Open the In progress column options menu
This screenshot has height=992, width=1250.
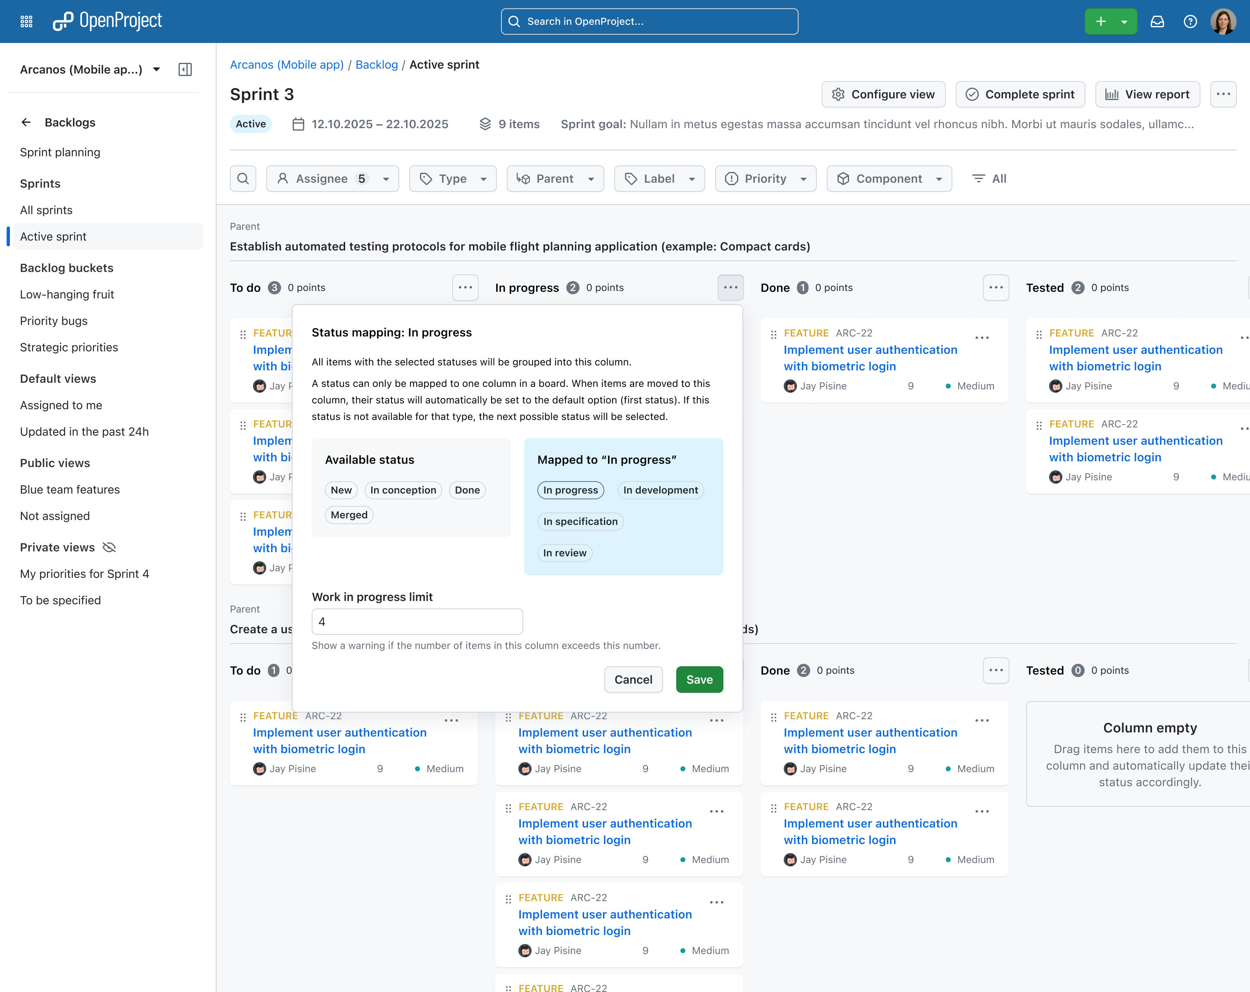pos(730,288)
